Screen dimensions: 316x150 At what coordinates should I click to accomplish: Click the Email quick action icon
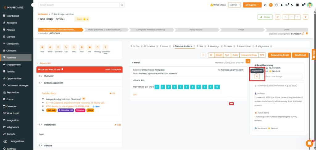tap(50, 48)
